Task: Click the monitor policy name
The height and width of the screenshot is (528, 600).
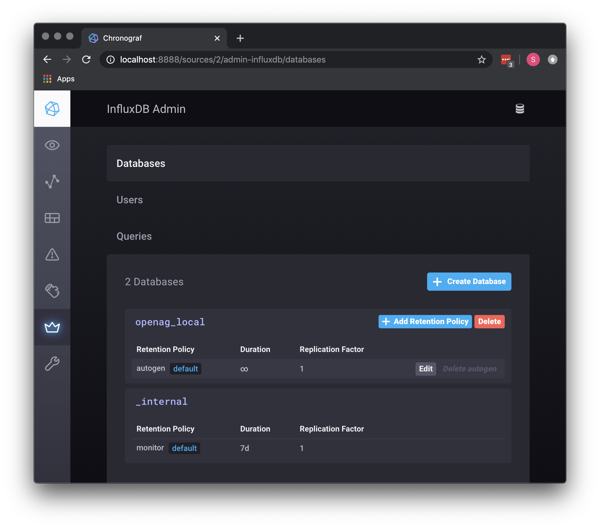Action: (150, 448)
